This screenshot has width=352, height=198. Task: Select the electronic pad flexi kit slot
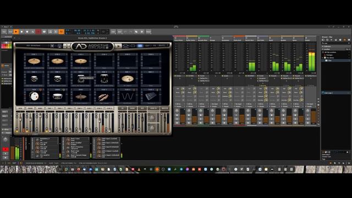pos(151,97)
